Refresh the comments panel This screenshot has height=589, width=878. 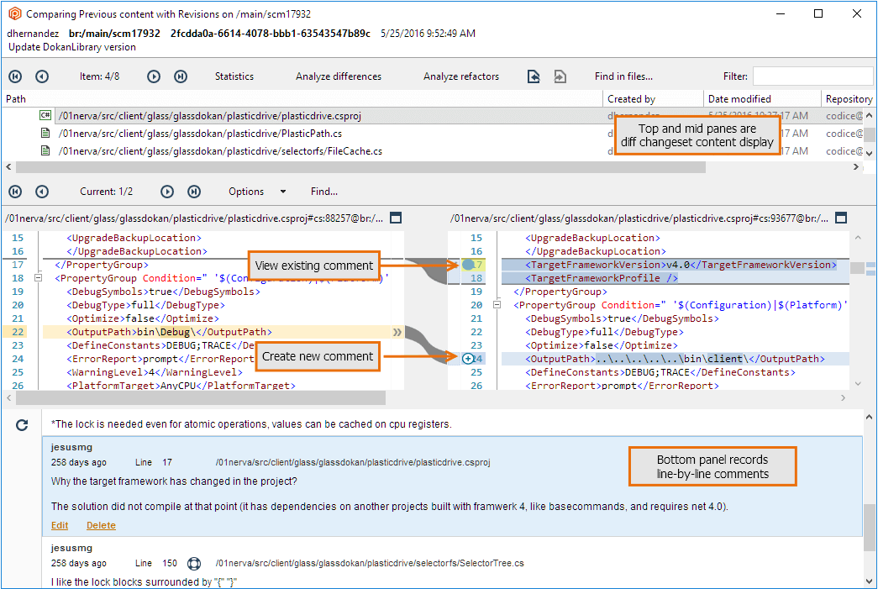pyautogui.click(x=21, y=425)
